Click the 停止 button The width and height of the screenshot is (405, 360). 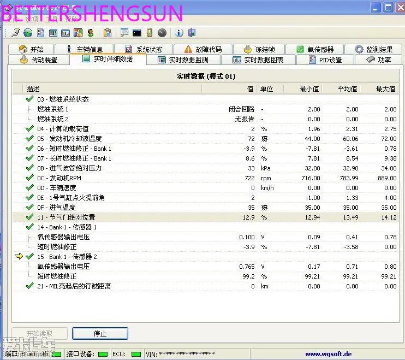[x=100, y=333]
